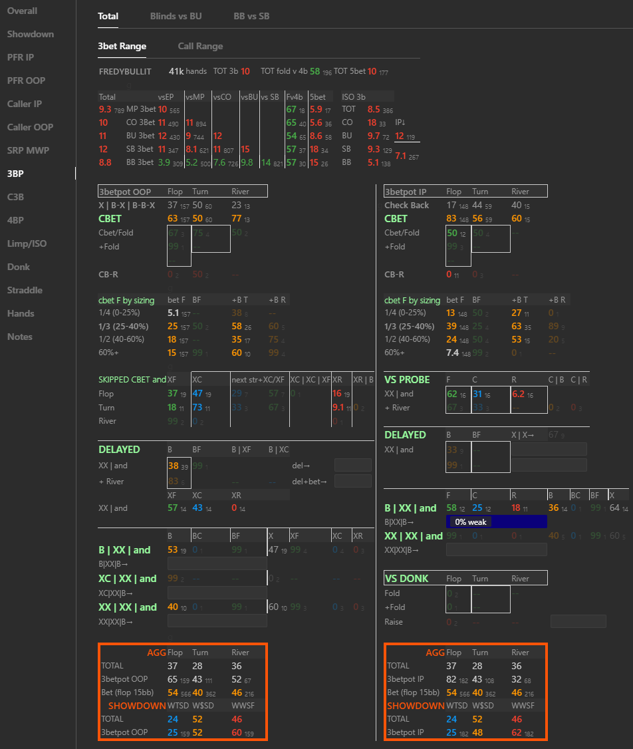633x749 pixels.
Task: Open the Notes sidebar section
Action: tap(19, 337)
